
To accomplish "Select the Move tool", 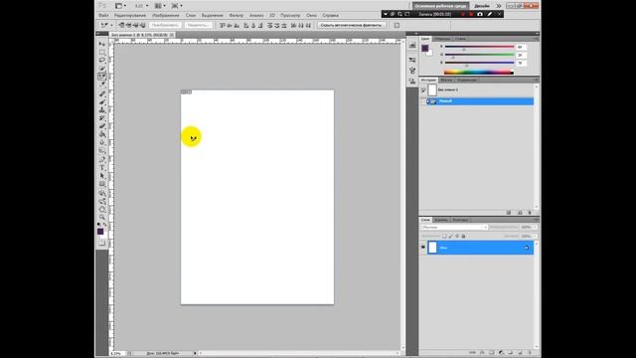I will coord(102,44).
